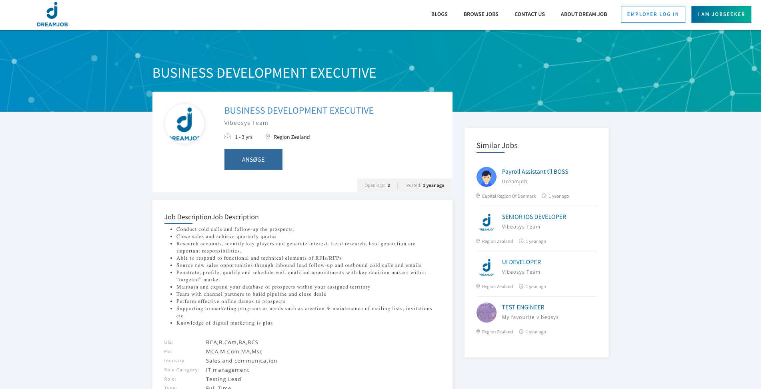The width and height of the screenshot is (761, 389).
Task: Click the UI Developer company logo
Action: coord(486,267)
